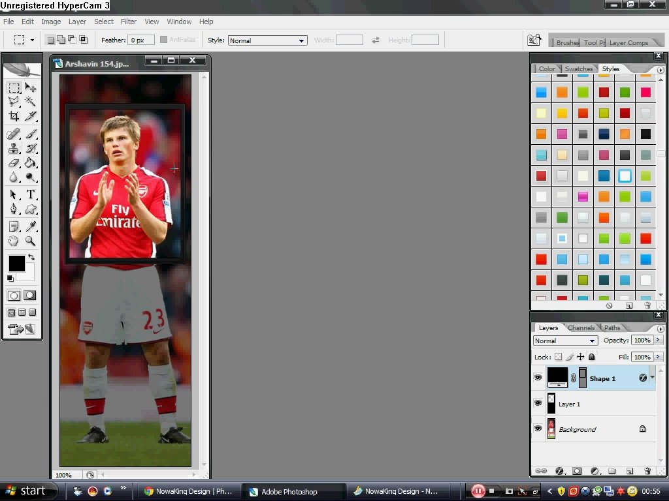Select the Custom Shape tool
669x501 pixels.
coord(30,209)
